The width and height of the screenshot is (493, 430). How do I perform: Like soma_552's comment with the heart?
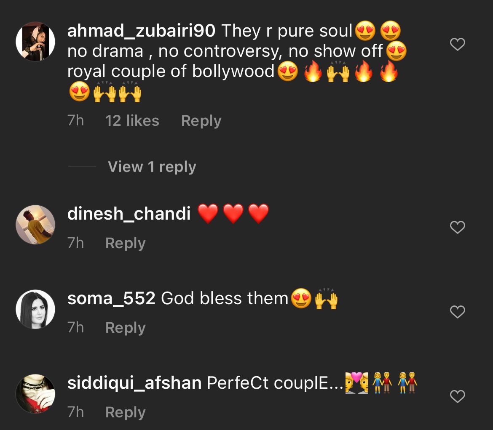point(458,312)
